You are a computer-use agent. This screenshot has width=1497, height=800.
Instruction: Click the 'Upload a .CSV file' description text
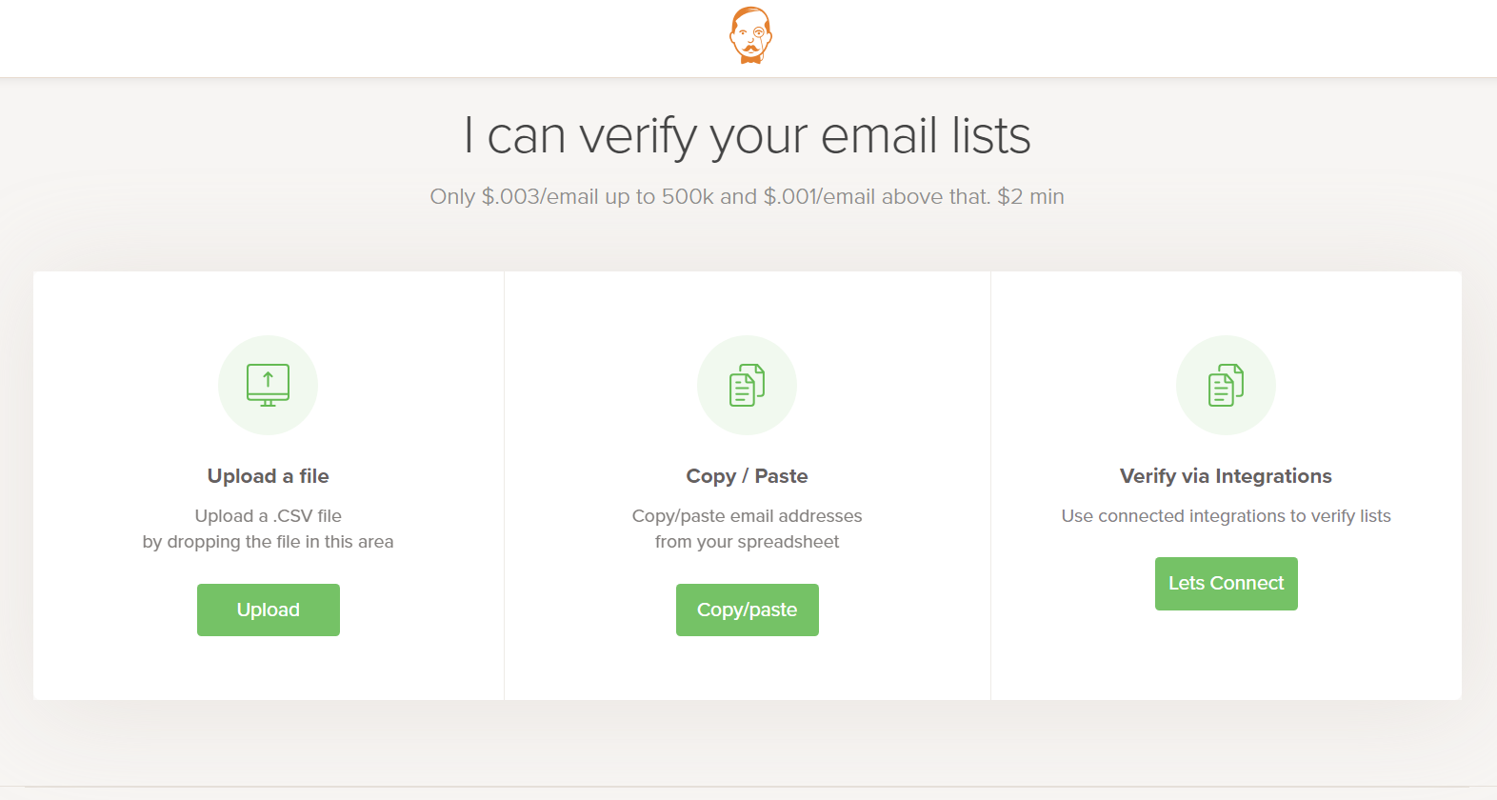pyautogui.click(x=269, y=516)
